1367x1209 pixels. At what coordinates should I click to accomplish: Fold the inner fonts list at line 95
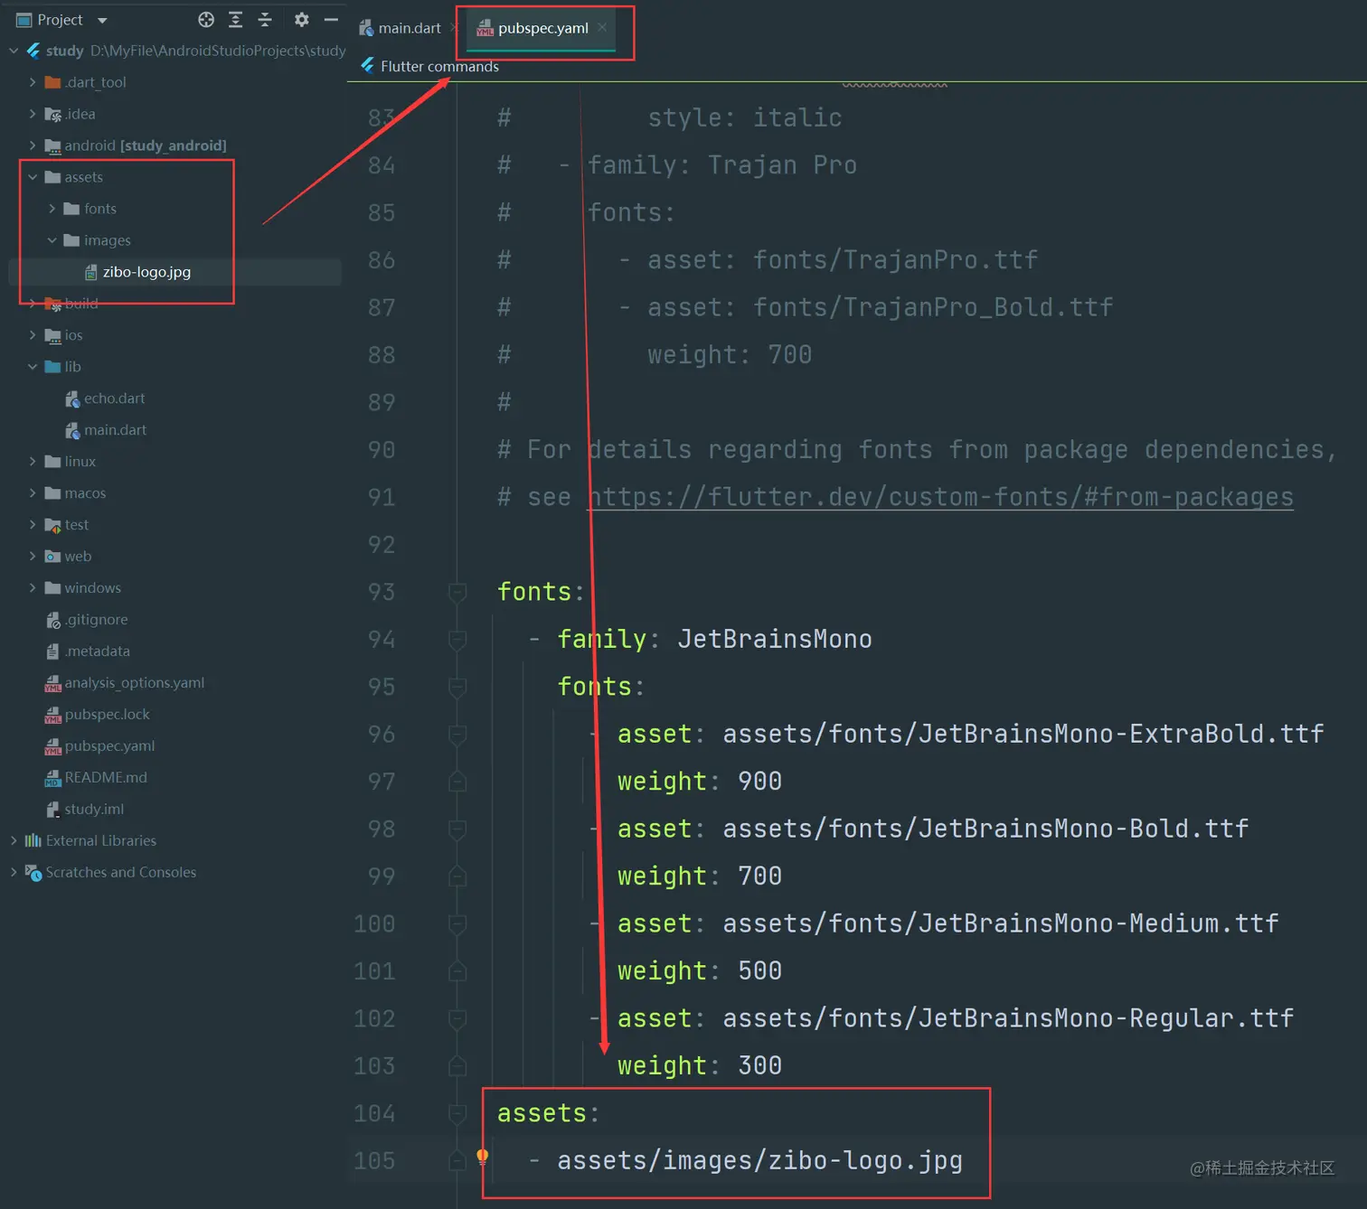click(457, 687)
